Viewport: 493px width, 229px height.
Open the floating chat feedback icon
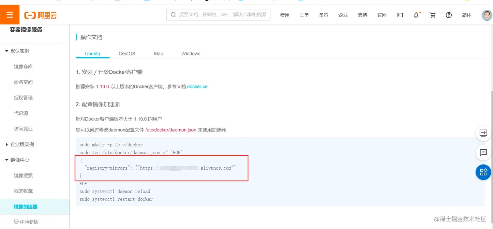pyautogui.click(x=483, y=152)
